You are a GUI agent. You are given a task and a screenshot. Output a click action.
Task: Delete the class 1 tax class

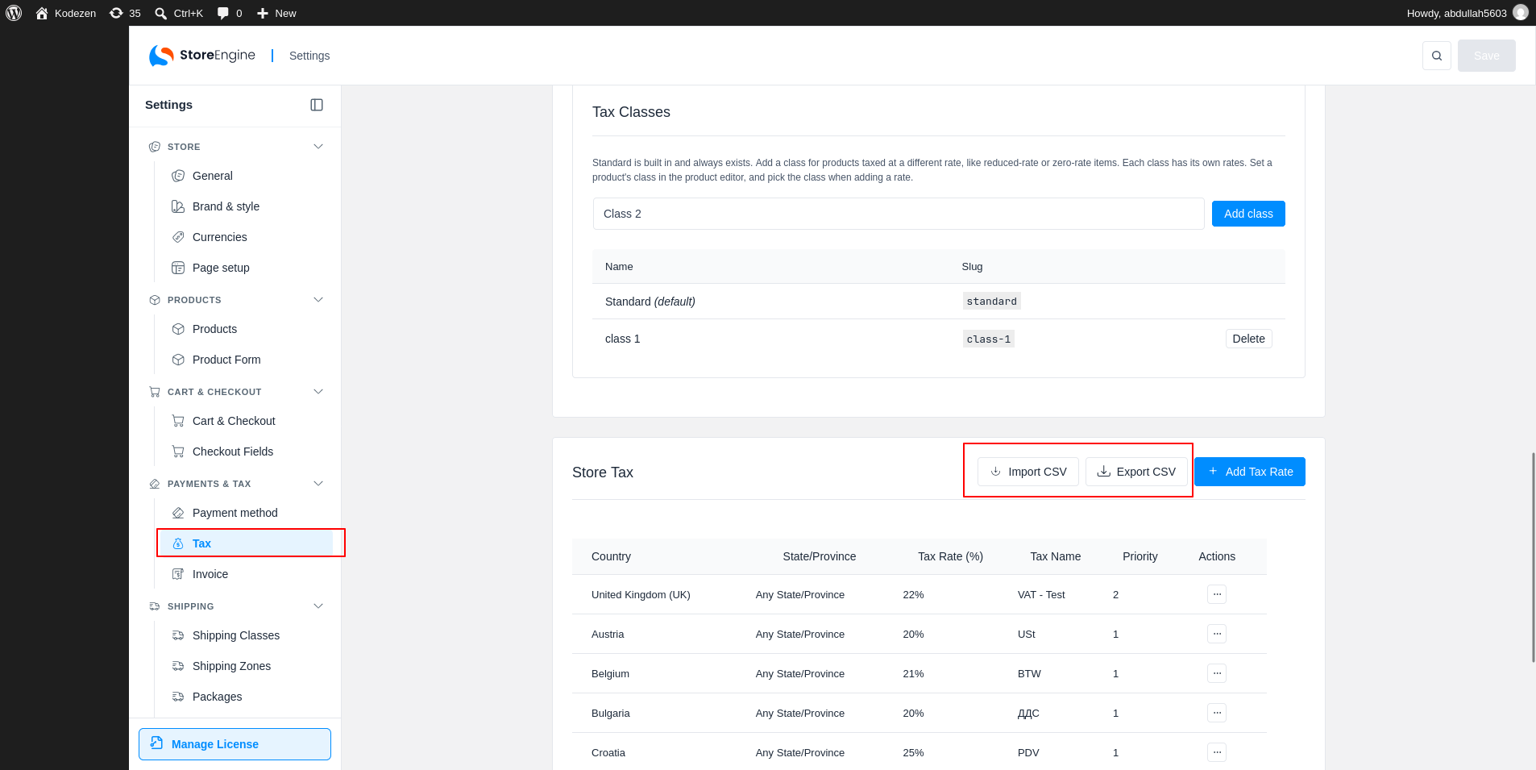tap(1248, 339)
